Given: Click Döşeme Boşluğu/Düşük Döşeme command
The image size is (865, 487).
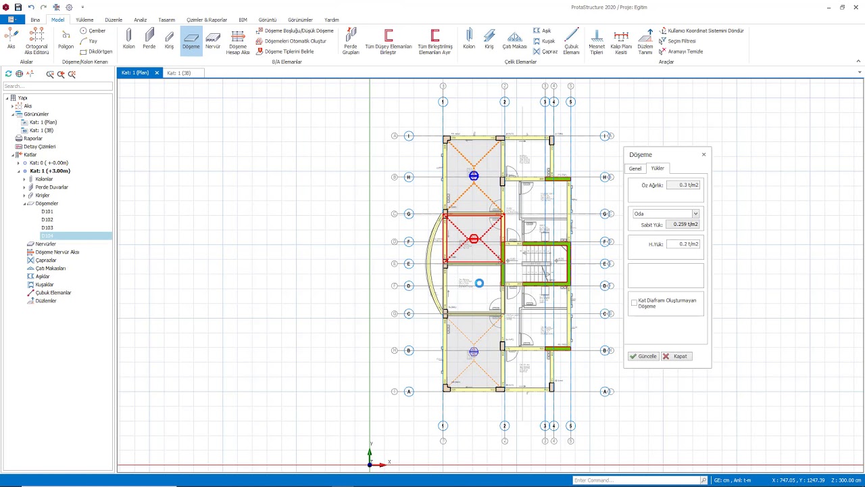Looking at the screenshot, I should (x=295, y=30).
